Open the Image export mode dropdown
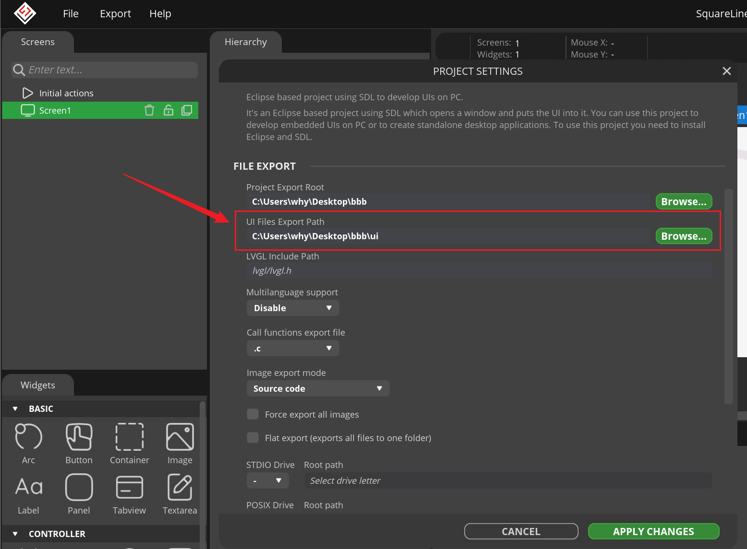The image size is (747, 549). [x=318, y=388]
